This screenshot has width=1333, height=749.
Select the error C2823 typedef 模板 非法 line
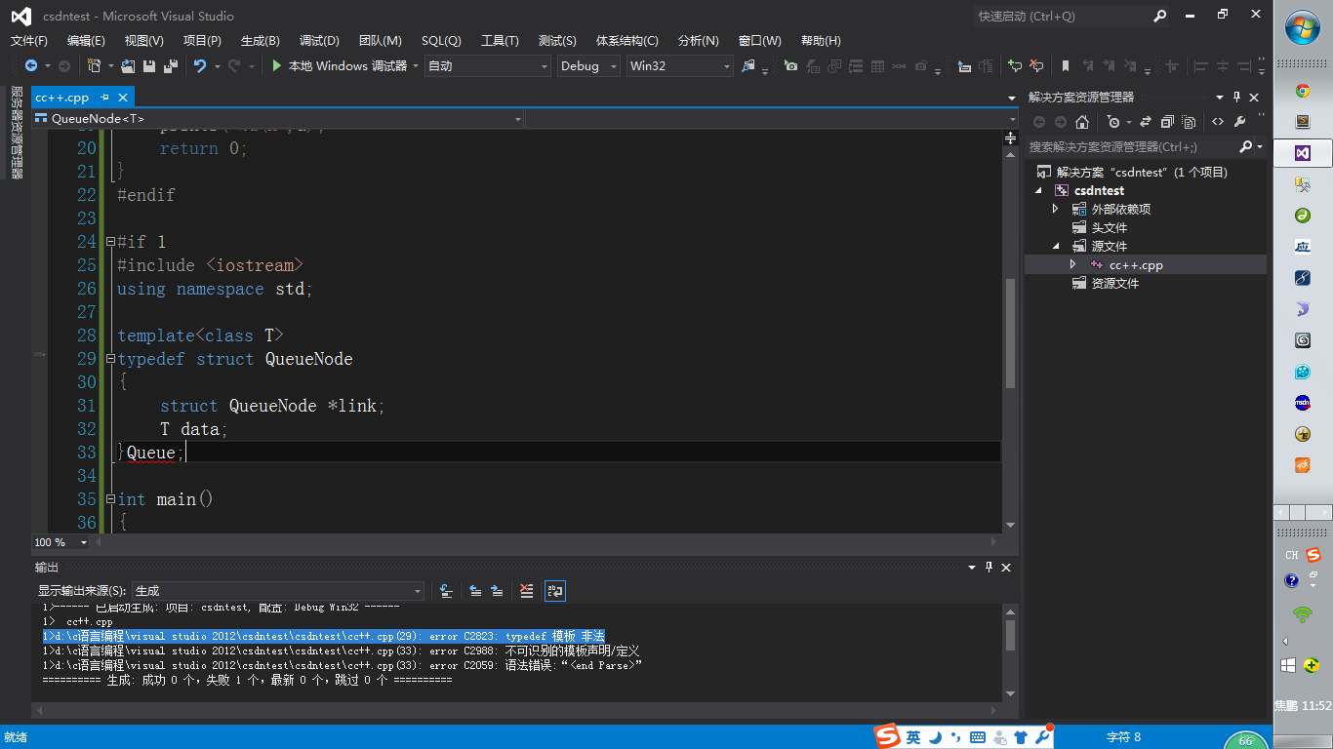(323, 636)
